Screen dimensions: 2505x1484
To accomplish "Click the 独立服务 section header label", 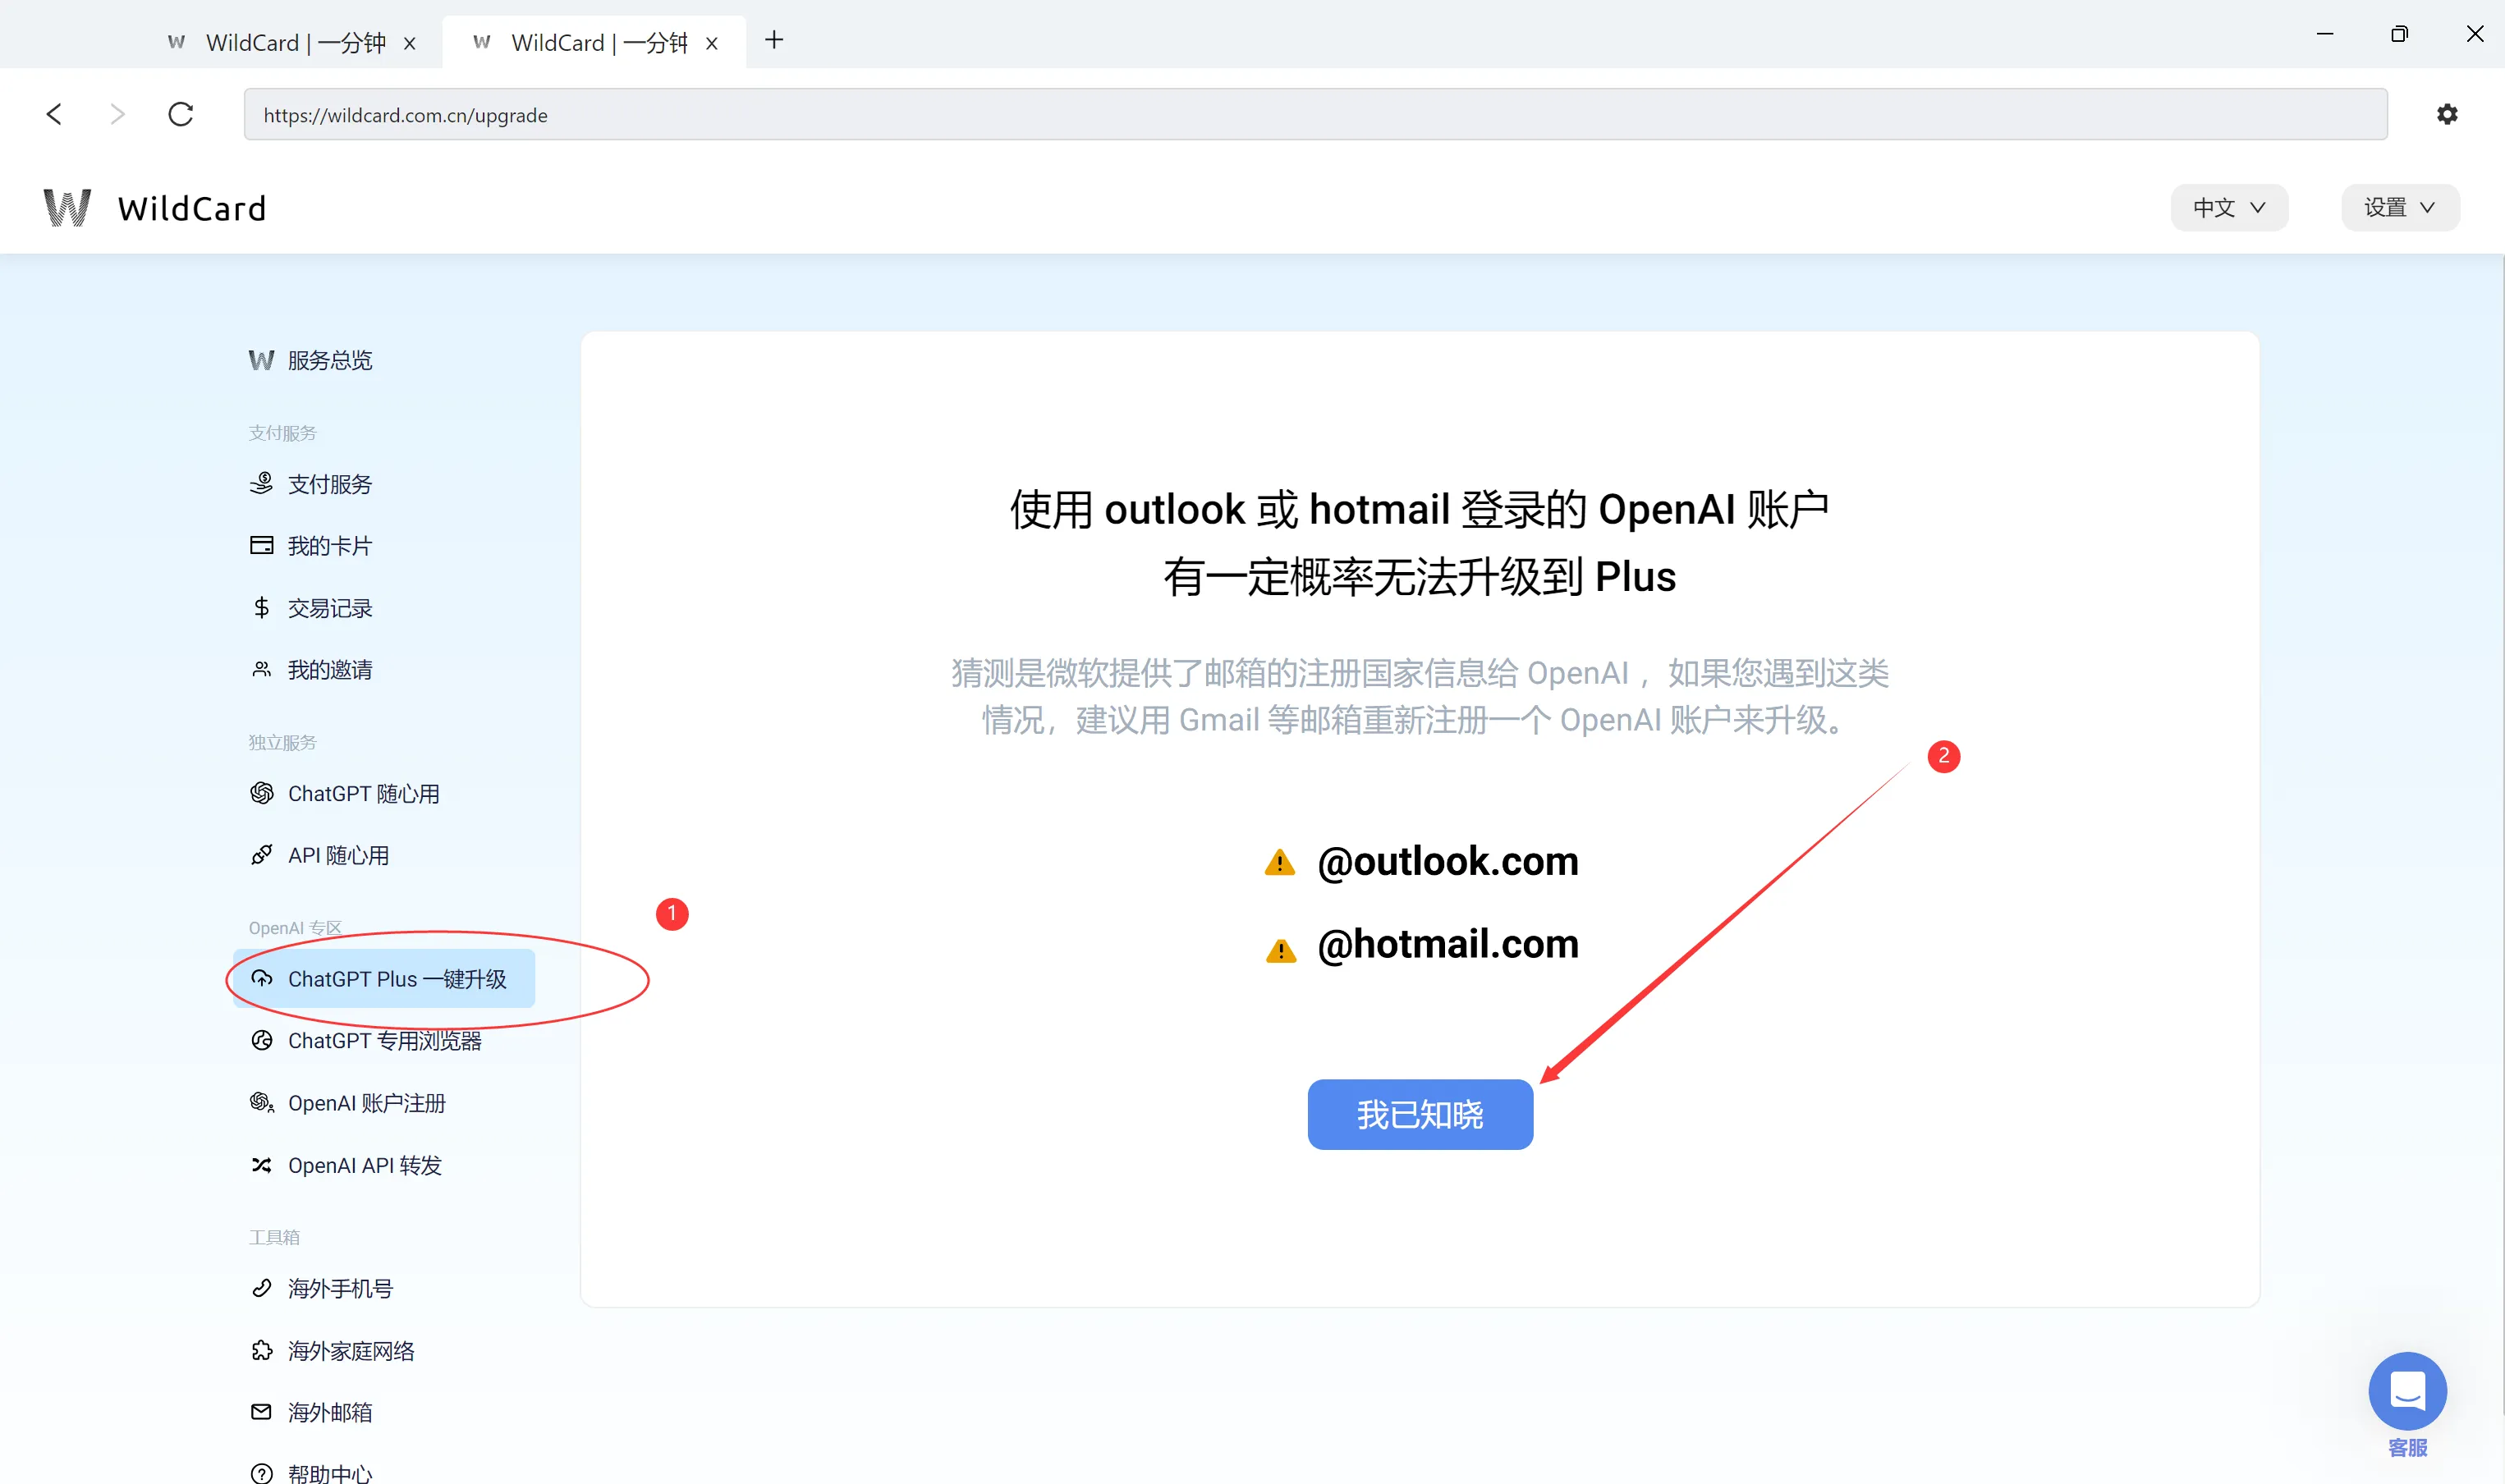I will (x=282, y=743).
